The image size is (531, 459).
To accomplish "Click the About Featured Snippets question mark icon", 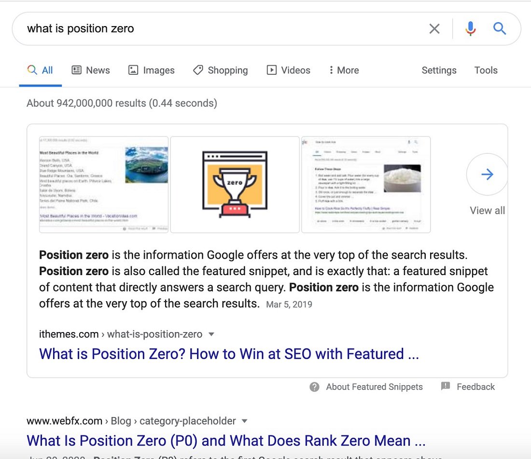I will tap(315, 387).
